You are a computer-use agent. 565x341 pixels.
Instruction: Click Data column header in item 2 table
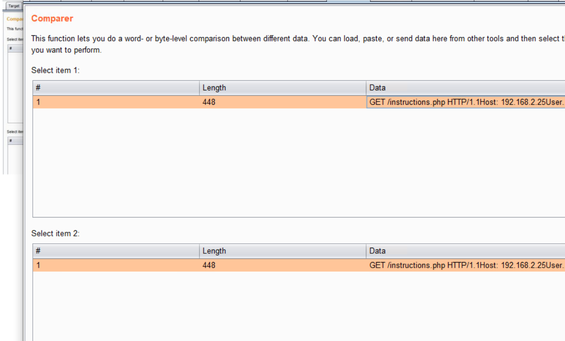(x=465, y=251)
